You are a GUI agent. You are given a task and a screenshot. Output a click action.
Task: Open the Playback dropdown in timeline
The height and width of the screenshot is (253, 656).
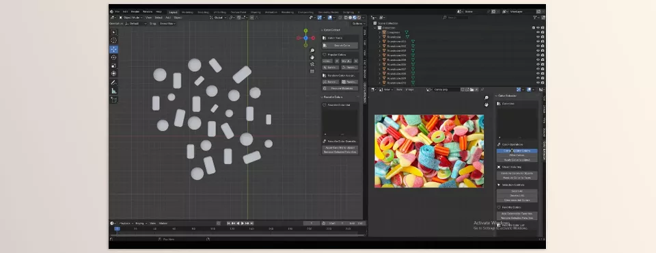tap(126, 224)
